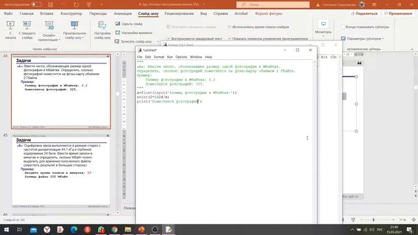Open Format menu in IDLE editor
Viewport: 418px width, 235px height.
(159, 57)
